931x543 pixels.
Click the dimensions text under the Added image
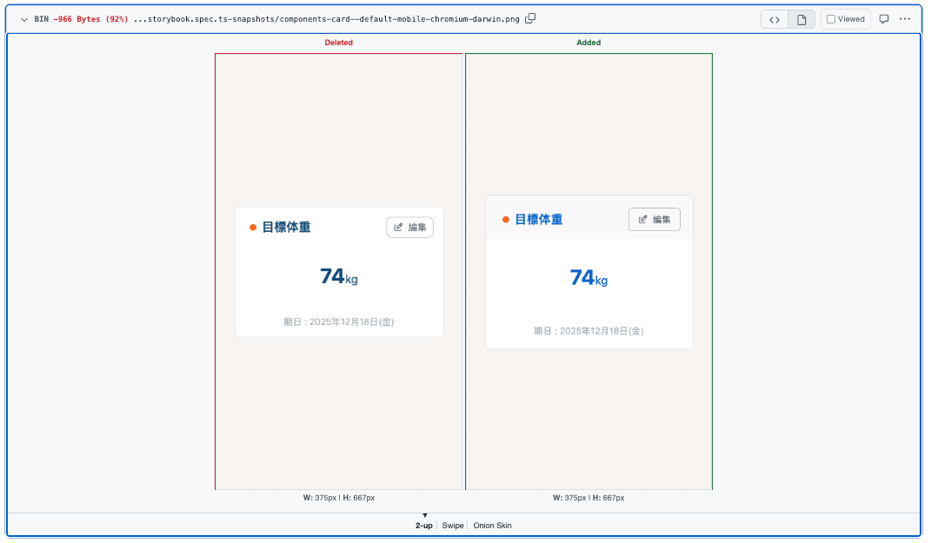[x=589, y=498]
